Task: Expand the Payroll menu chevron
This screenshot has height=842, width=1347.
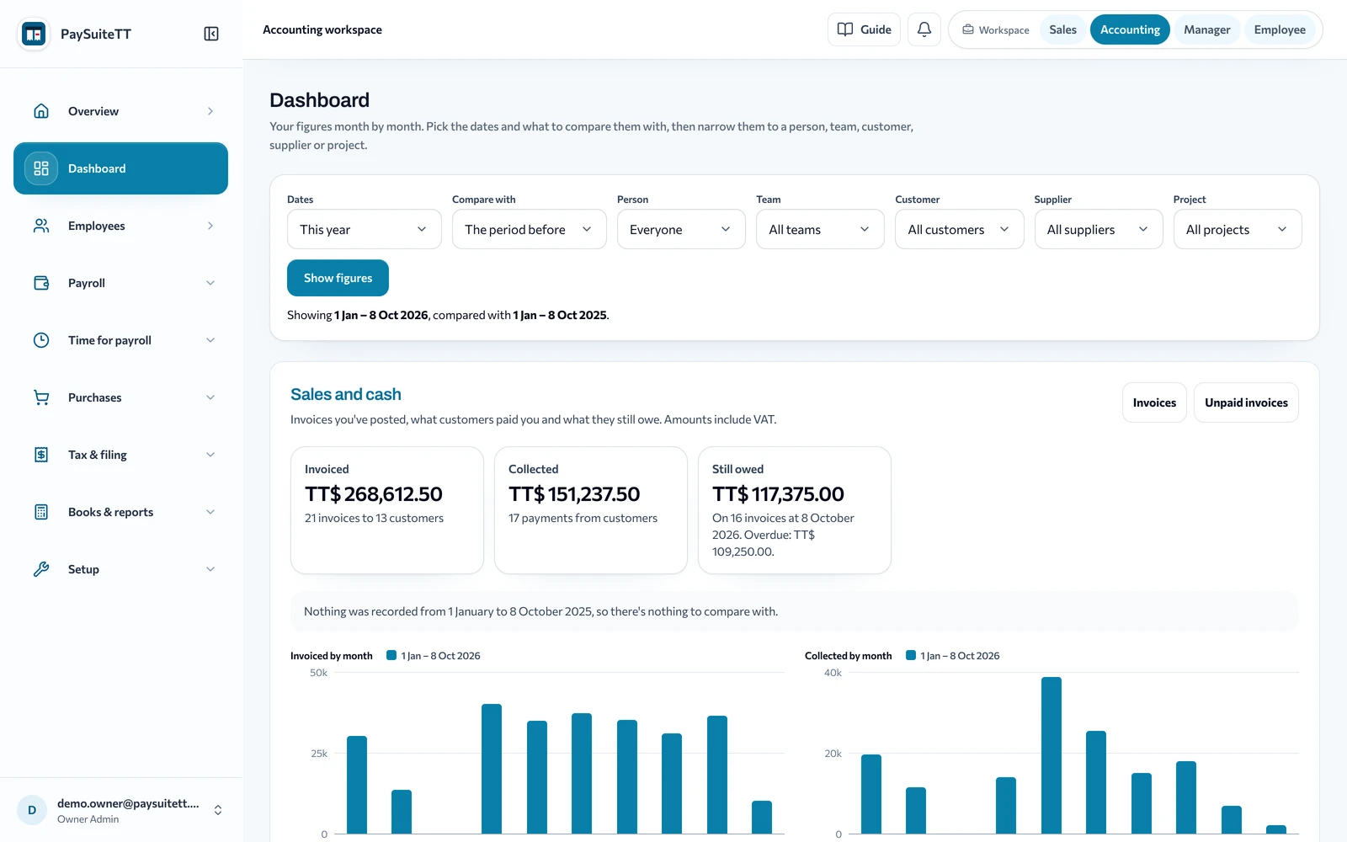Action: [210, 283]
